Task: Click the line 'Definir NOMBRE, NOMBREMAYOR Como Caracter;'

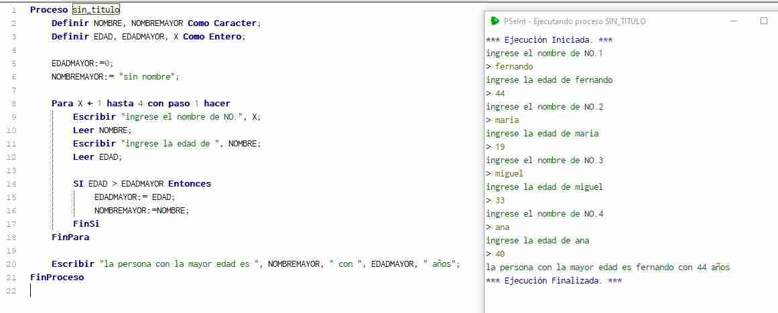Action: (x=155, y=23)
